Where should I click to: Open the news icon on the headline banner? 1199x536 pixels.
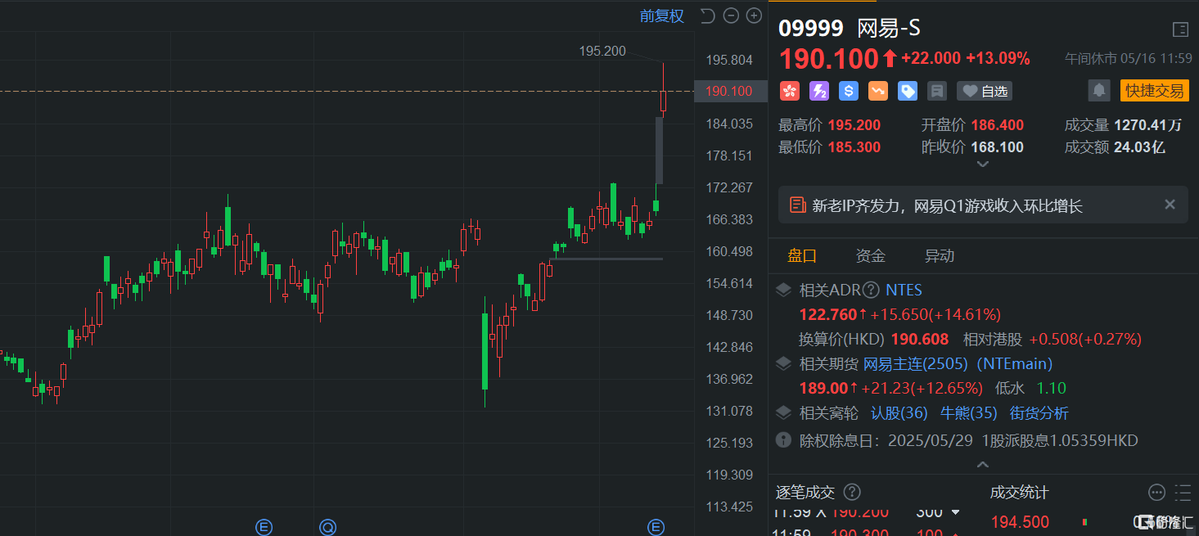pos(797,205)
